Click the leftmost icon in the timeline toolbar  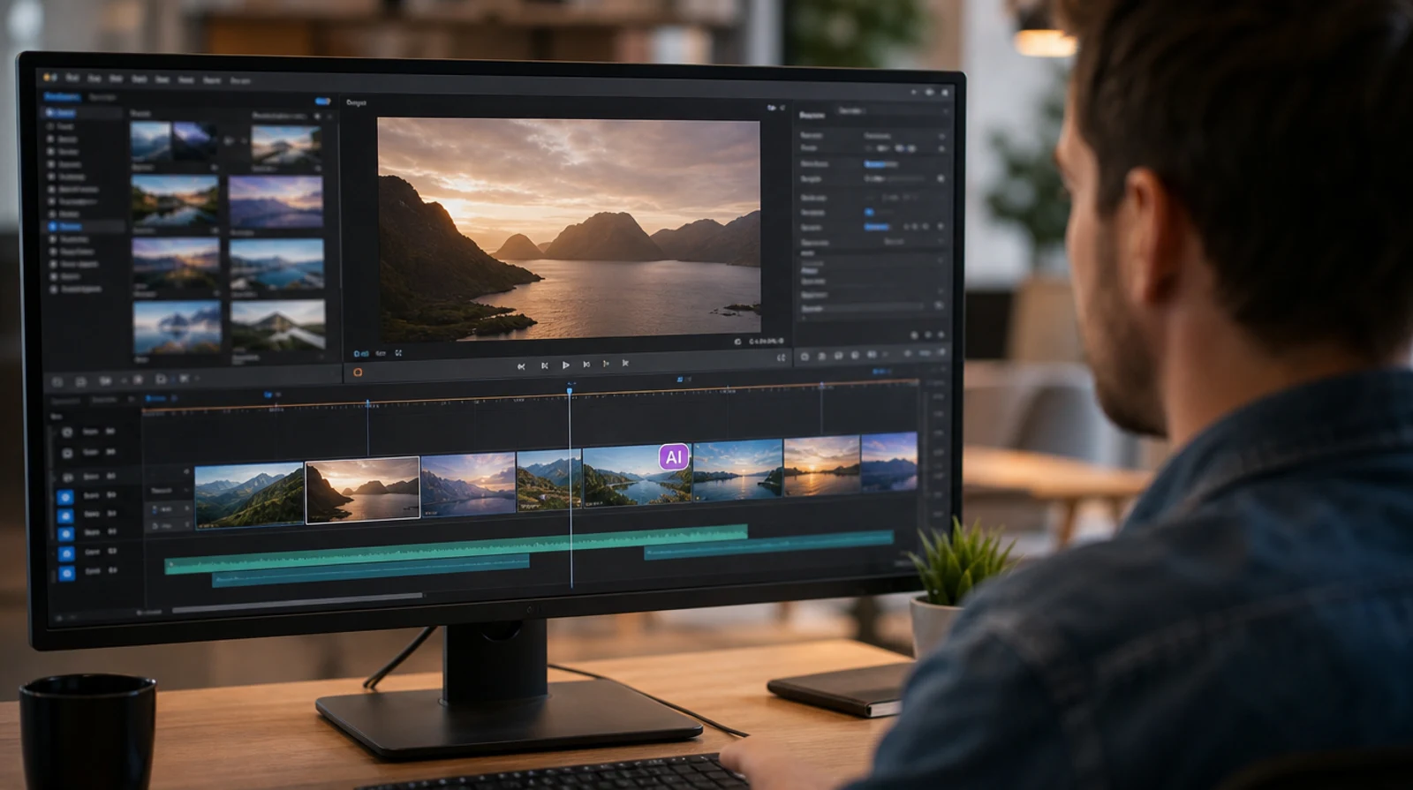[x=57, y=381]
